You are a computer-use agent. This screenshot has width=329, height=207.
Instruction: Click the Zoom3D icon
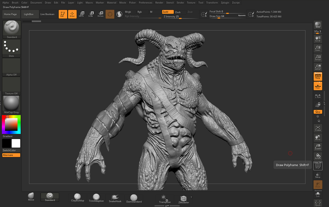point(318,147)
